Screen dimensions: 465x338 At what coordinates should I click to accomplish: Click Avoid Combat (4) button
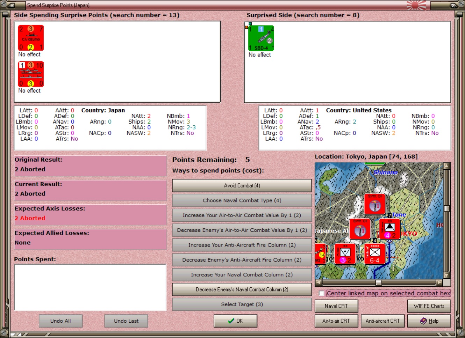pyautogui.click(x=242, y=186)
